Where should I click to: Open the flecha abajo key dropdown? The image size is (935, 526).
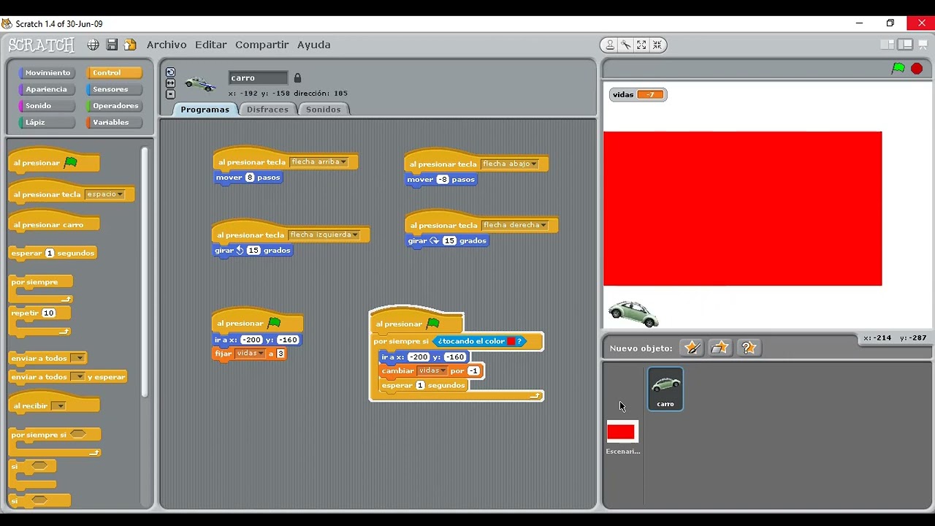(x=510, y=164)
